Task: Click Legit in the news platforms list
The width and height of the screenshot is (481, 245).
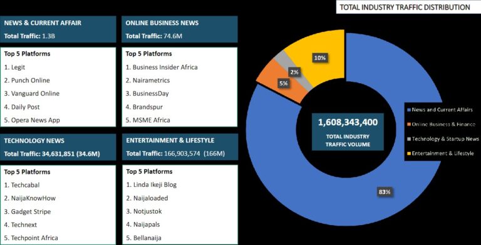Action: click(x=15, y=67)
